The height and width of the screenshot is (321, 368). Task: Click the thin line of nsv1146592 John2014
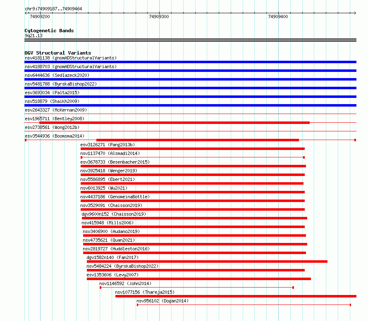197,288
